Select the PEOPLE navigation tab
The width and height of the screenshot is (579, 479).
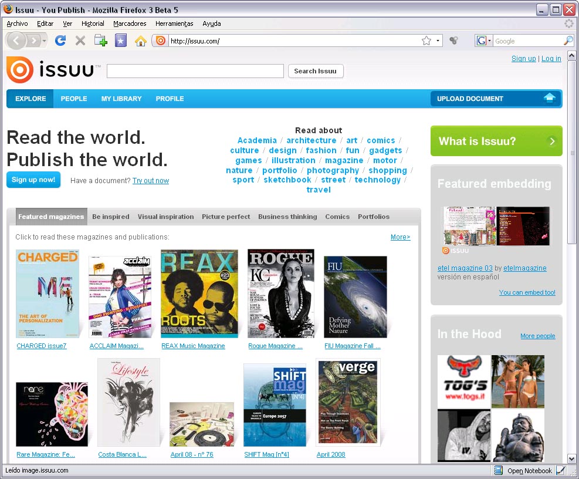(74, 99)
